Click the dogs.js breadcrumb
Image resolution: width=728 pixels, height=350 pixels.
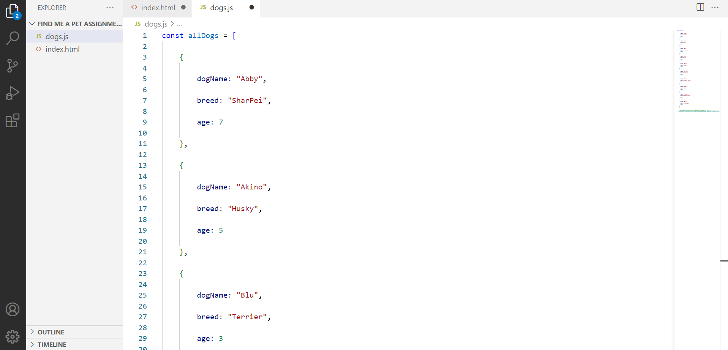point(156,24)
